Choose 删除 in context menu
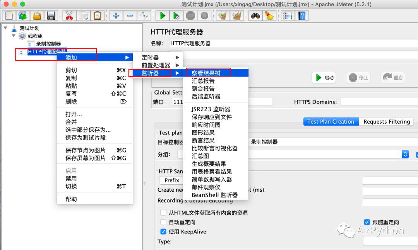This screenshot has width=418, height=250. [x=95, y=102]
